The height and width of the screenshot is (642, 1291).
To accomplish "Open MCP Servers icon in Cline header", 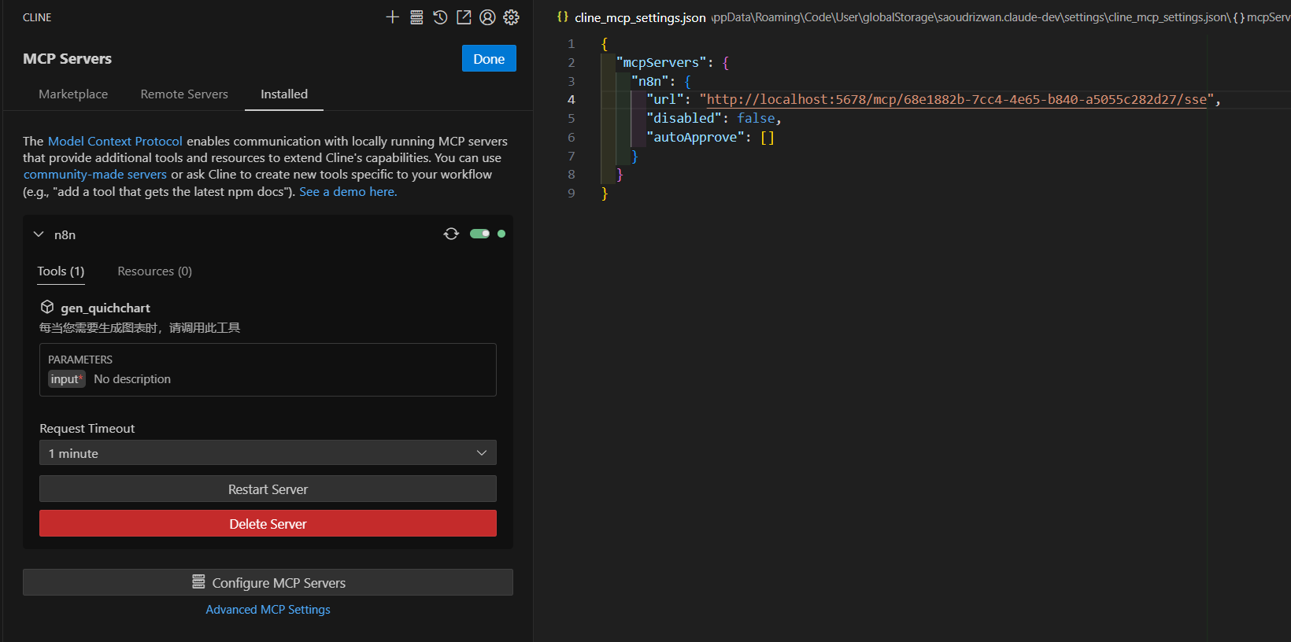I will [x=416, y=17].
